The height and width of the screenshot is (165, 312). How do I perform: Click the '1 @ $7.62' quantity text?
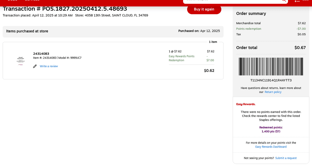[x=175, y=51]
